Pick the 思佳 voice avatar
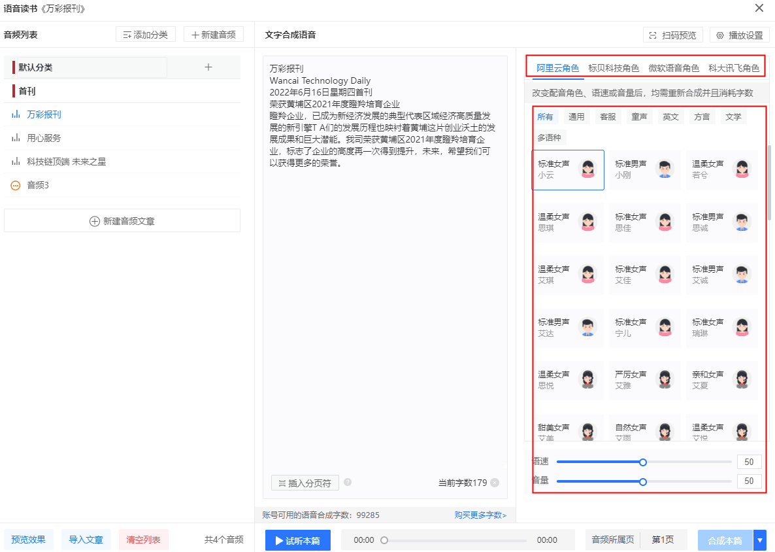Screen dimensions: 775x552 pyautogui.click(x=665, y=222)
